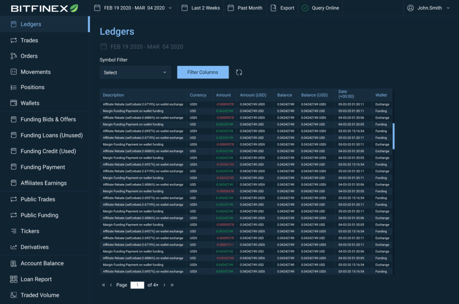Click the Derivatives chart icon
This screenshot has width=459, height=304.
(14, 247)
